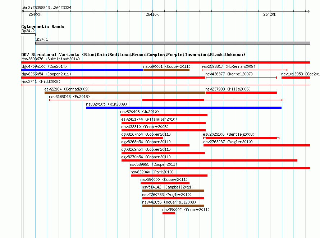Open nsv514142 (Campbell2011) label

pos(168,187)
